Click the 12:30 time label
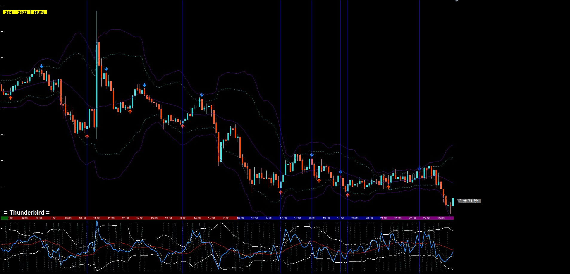The image size is (570, 274). pyautogui.click(x=140, y=218)
